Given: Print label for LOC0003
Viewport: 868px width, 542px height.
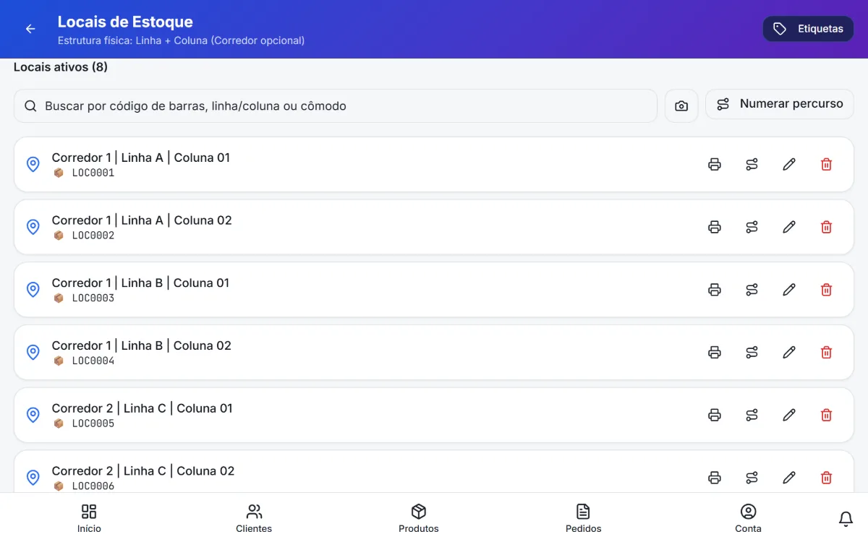Looking at the screenshot, I should click(715, 290).
